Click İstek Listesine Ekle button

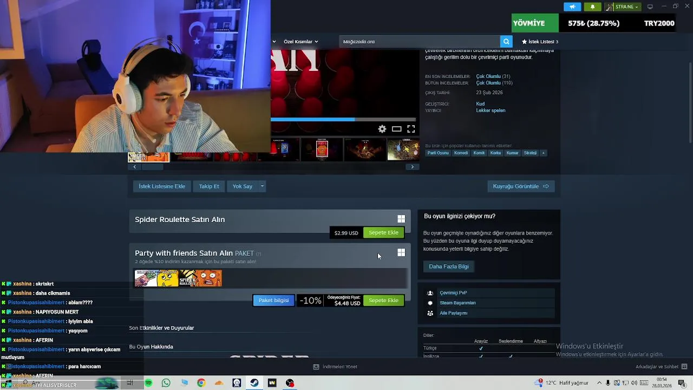pyautogui.click(x=162, y=186)
